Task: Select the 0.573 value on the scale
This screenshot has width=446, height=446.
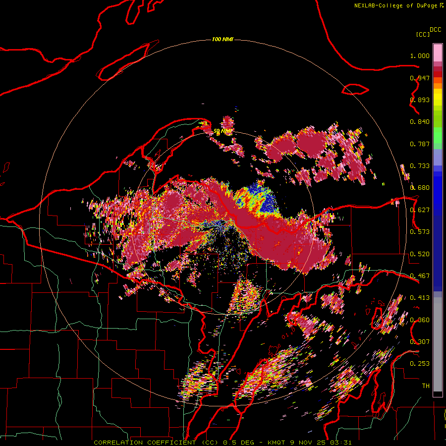Action: pos(420,232)
